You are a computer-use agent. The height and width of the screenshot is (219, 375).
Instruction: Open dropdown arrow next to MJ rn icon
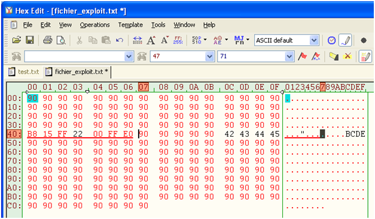click(x=248, y=39)
